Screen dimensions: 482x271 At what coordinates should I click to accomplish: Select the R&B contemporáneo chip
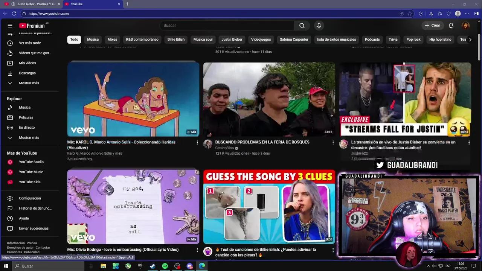click(x=142, y=40)
